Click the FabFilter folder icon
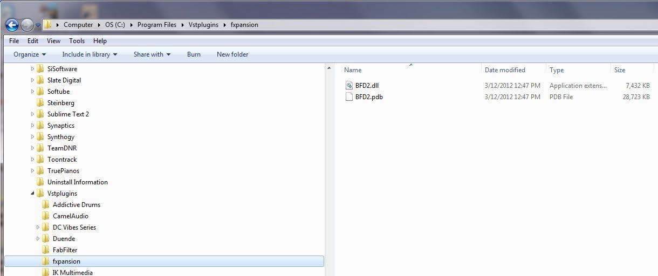The image size is (658, 276). [46, 250]
